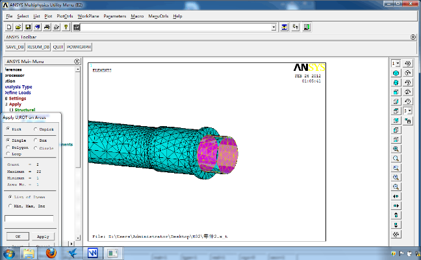Open the PlotCtrls menu

(x=64, y=16)
